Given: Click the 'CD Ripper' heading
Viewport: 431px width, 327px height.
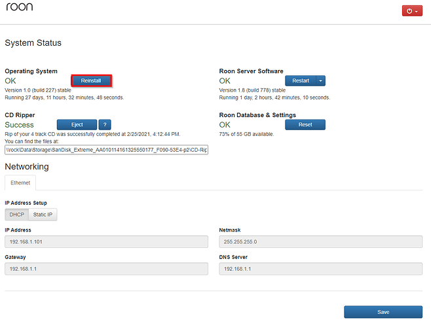Looking at the screenshot, I should coord(20,115).
